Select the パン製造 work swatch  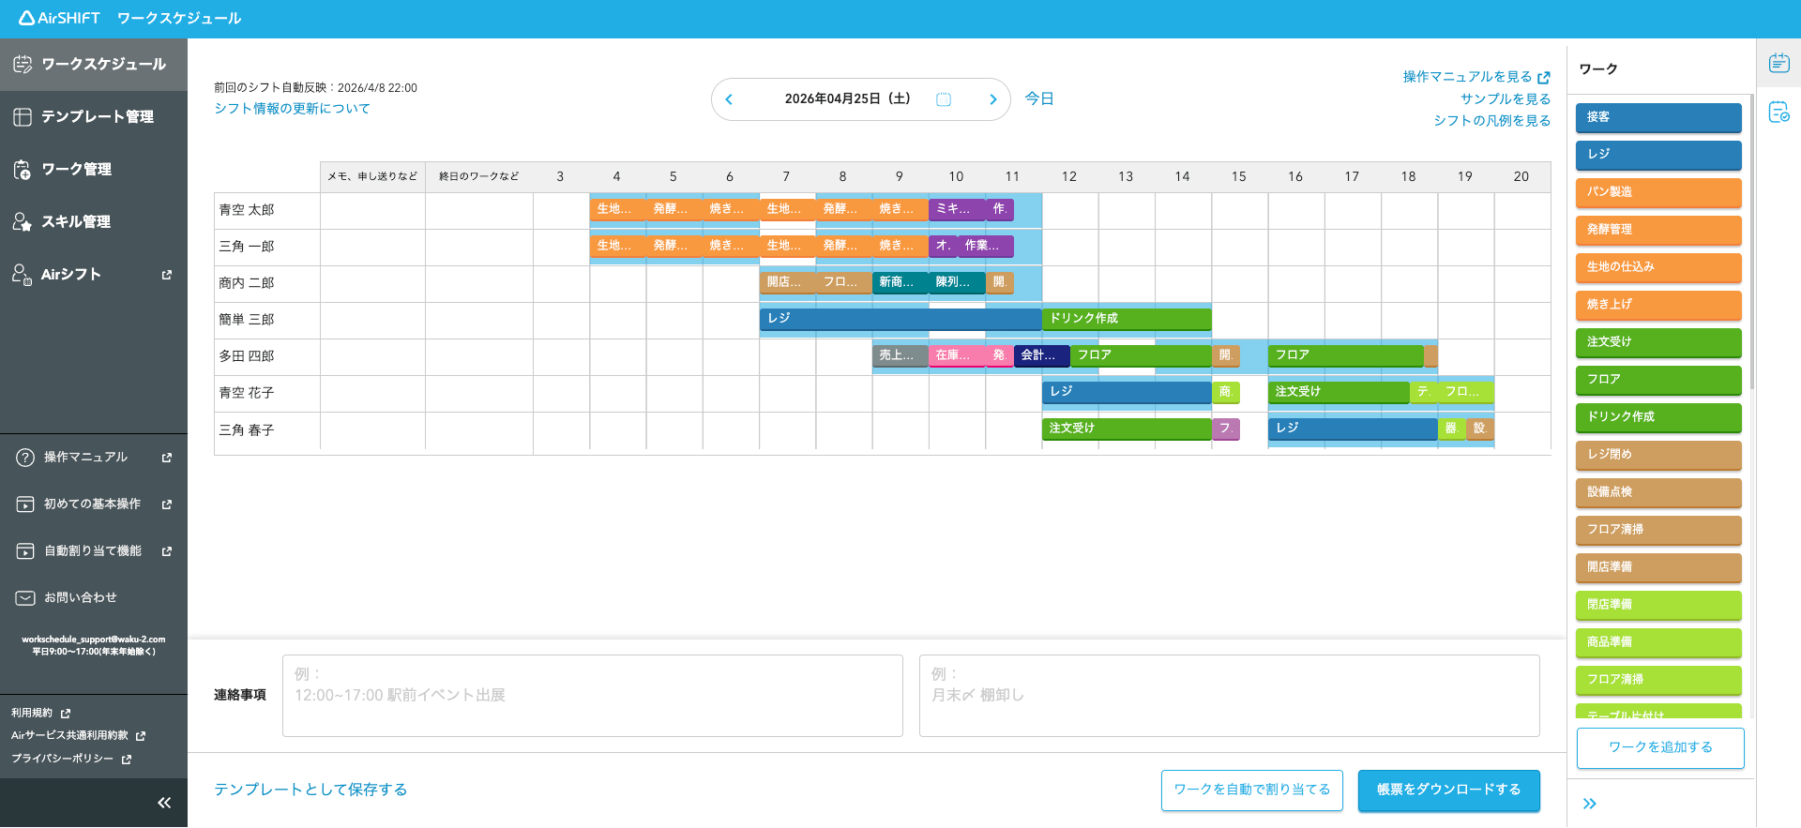1658,192
